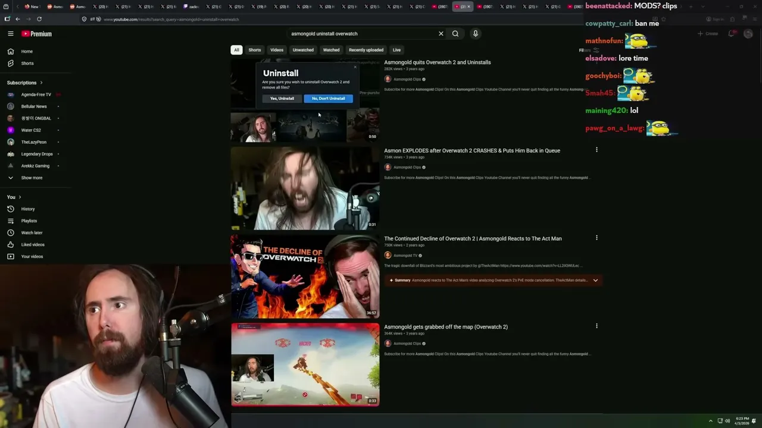Open Water CS2 subscription
Image resolution: width=762 pixels, height=428 pixels.
[31, 130]
